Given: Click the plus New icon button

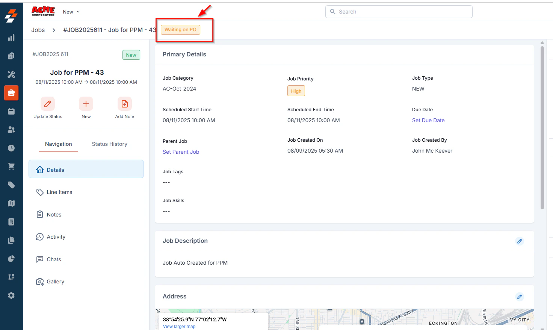Looking at the screenshot, I should pyautogui.click(x=86, y=104).
